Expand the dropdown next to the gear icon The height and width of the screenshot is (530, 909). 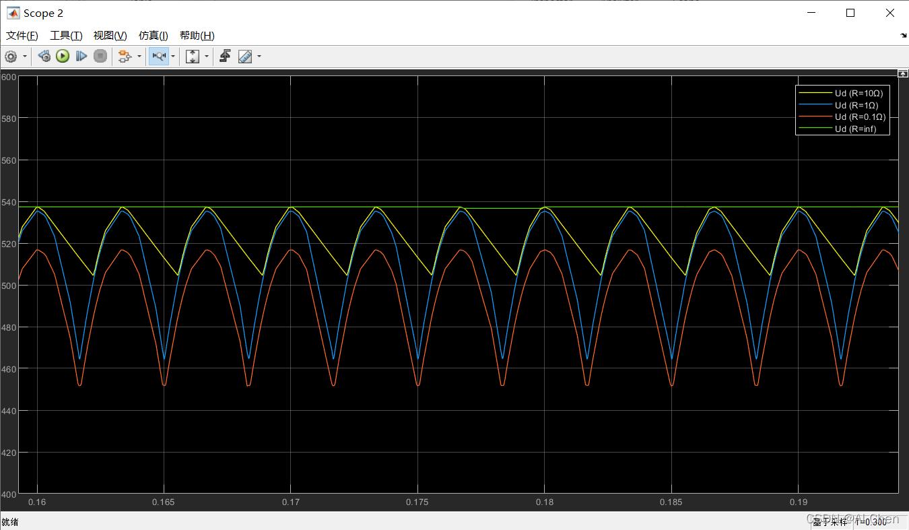[x=25, y=57]
